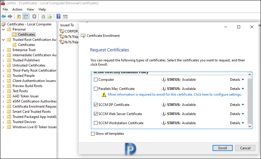Click the template list vertical scrollbar thumb
Viewport: 261px width, 159px height.
(x=250, y=101)
